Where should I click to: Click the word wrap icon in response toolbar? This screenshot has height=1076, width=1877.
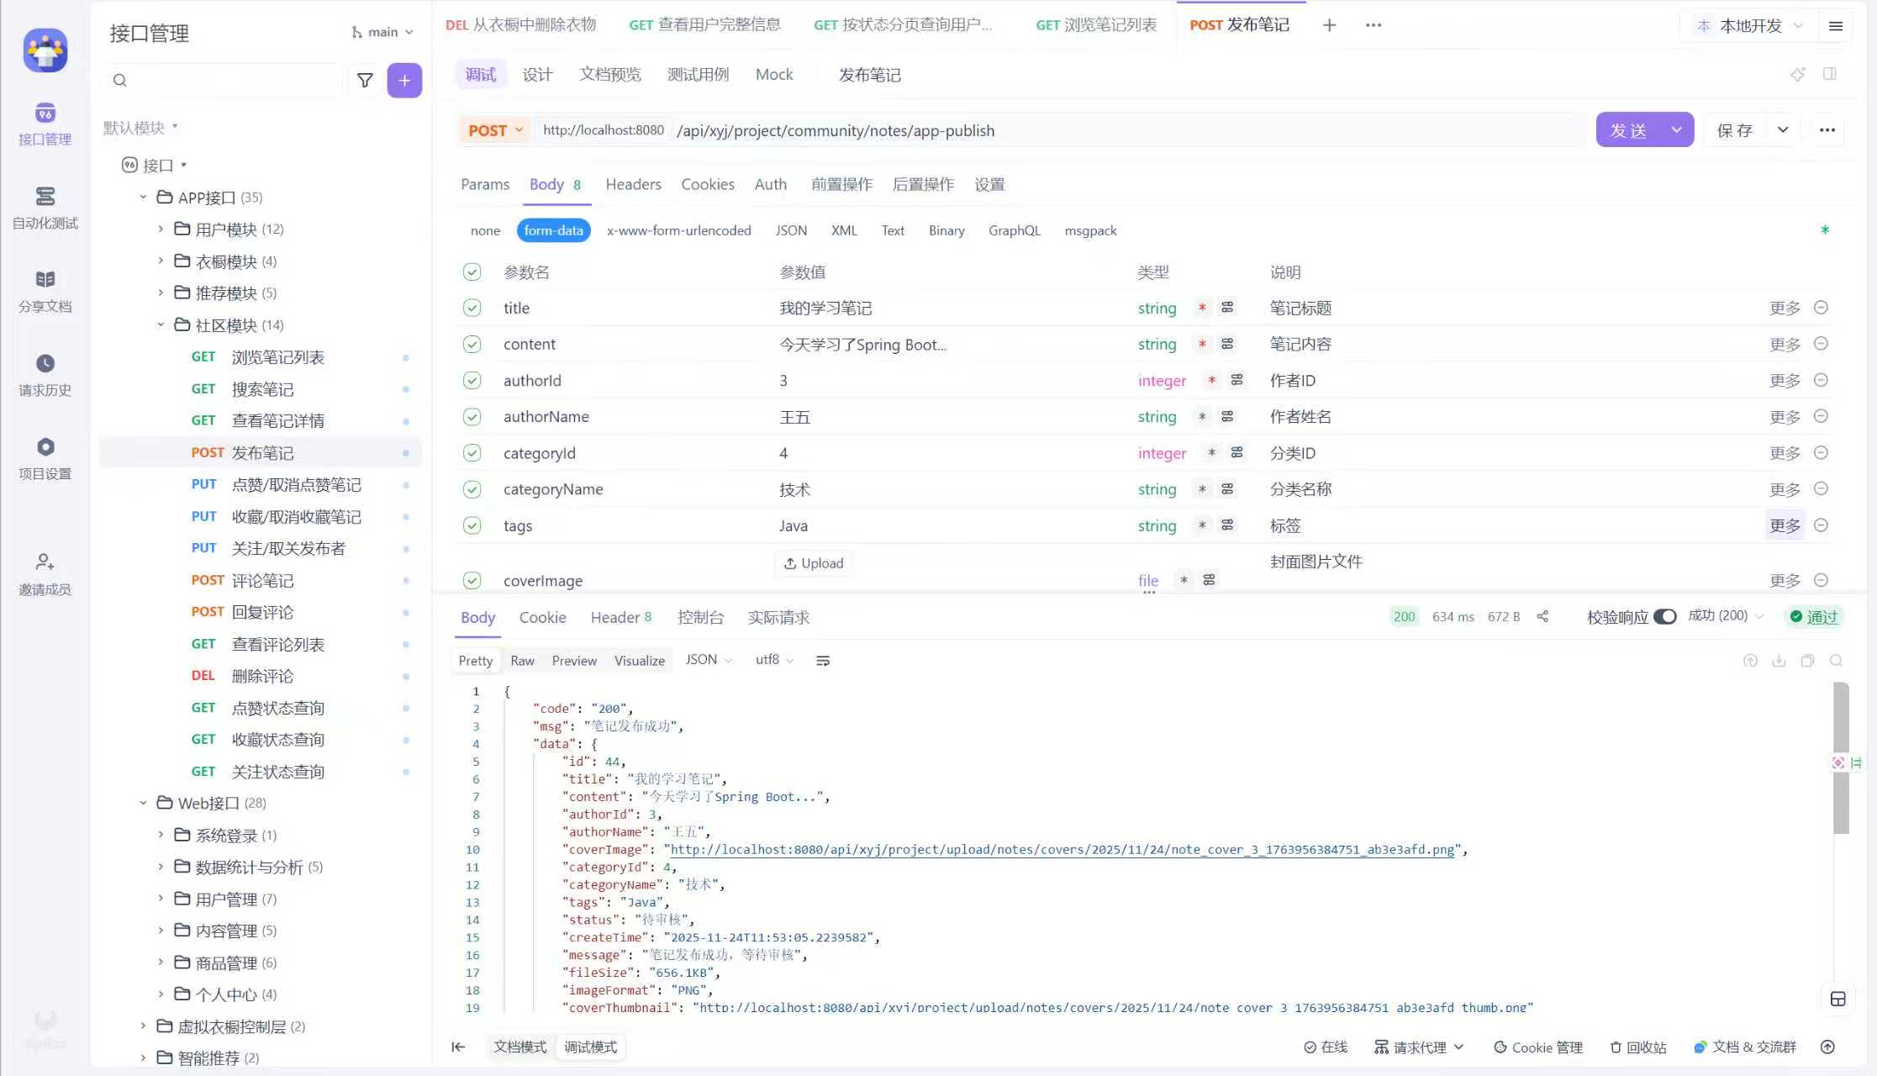[x=823, y=661]
